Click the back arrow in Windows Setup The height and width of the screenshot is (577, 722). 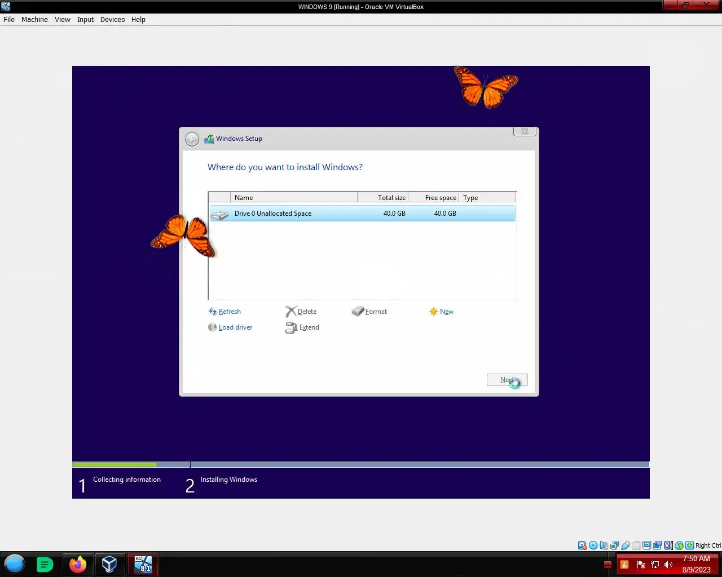[192, 139]
